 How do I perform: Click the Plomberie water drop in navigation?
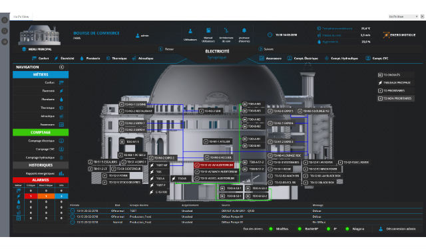[x=61, y=100]
